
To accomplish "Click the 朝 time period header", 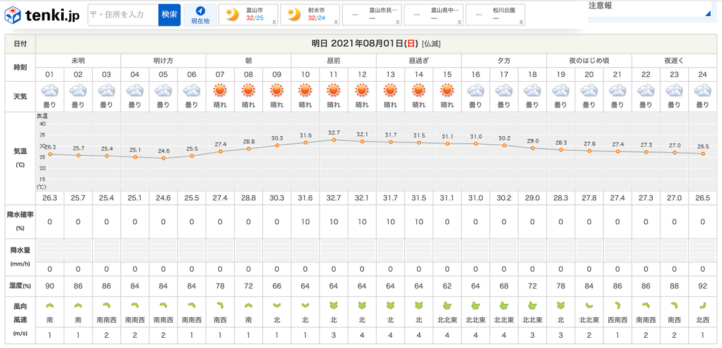I will [248, 61].
